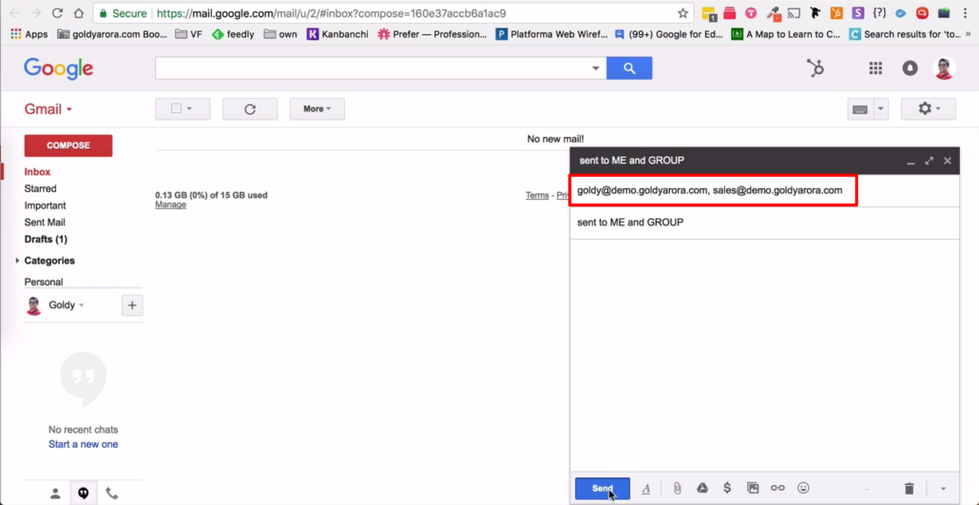Open the More actions dropdown
979x505 pixels.
[x=317, y=109]
